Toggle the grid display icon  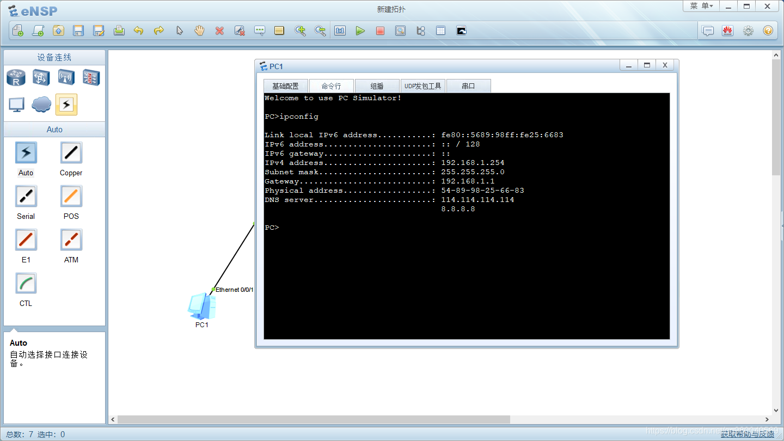pos(440,30)
